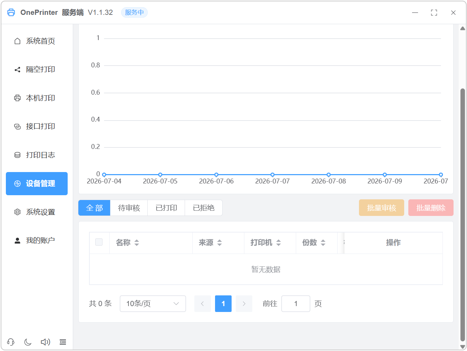The width and height of the screenshot is (467, 351).
Task: Go to the next page arrow
Action: pyautogui.click(x=244, y=304)
